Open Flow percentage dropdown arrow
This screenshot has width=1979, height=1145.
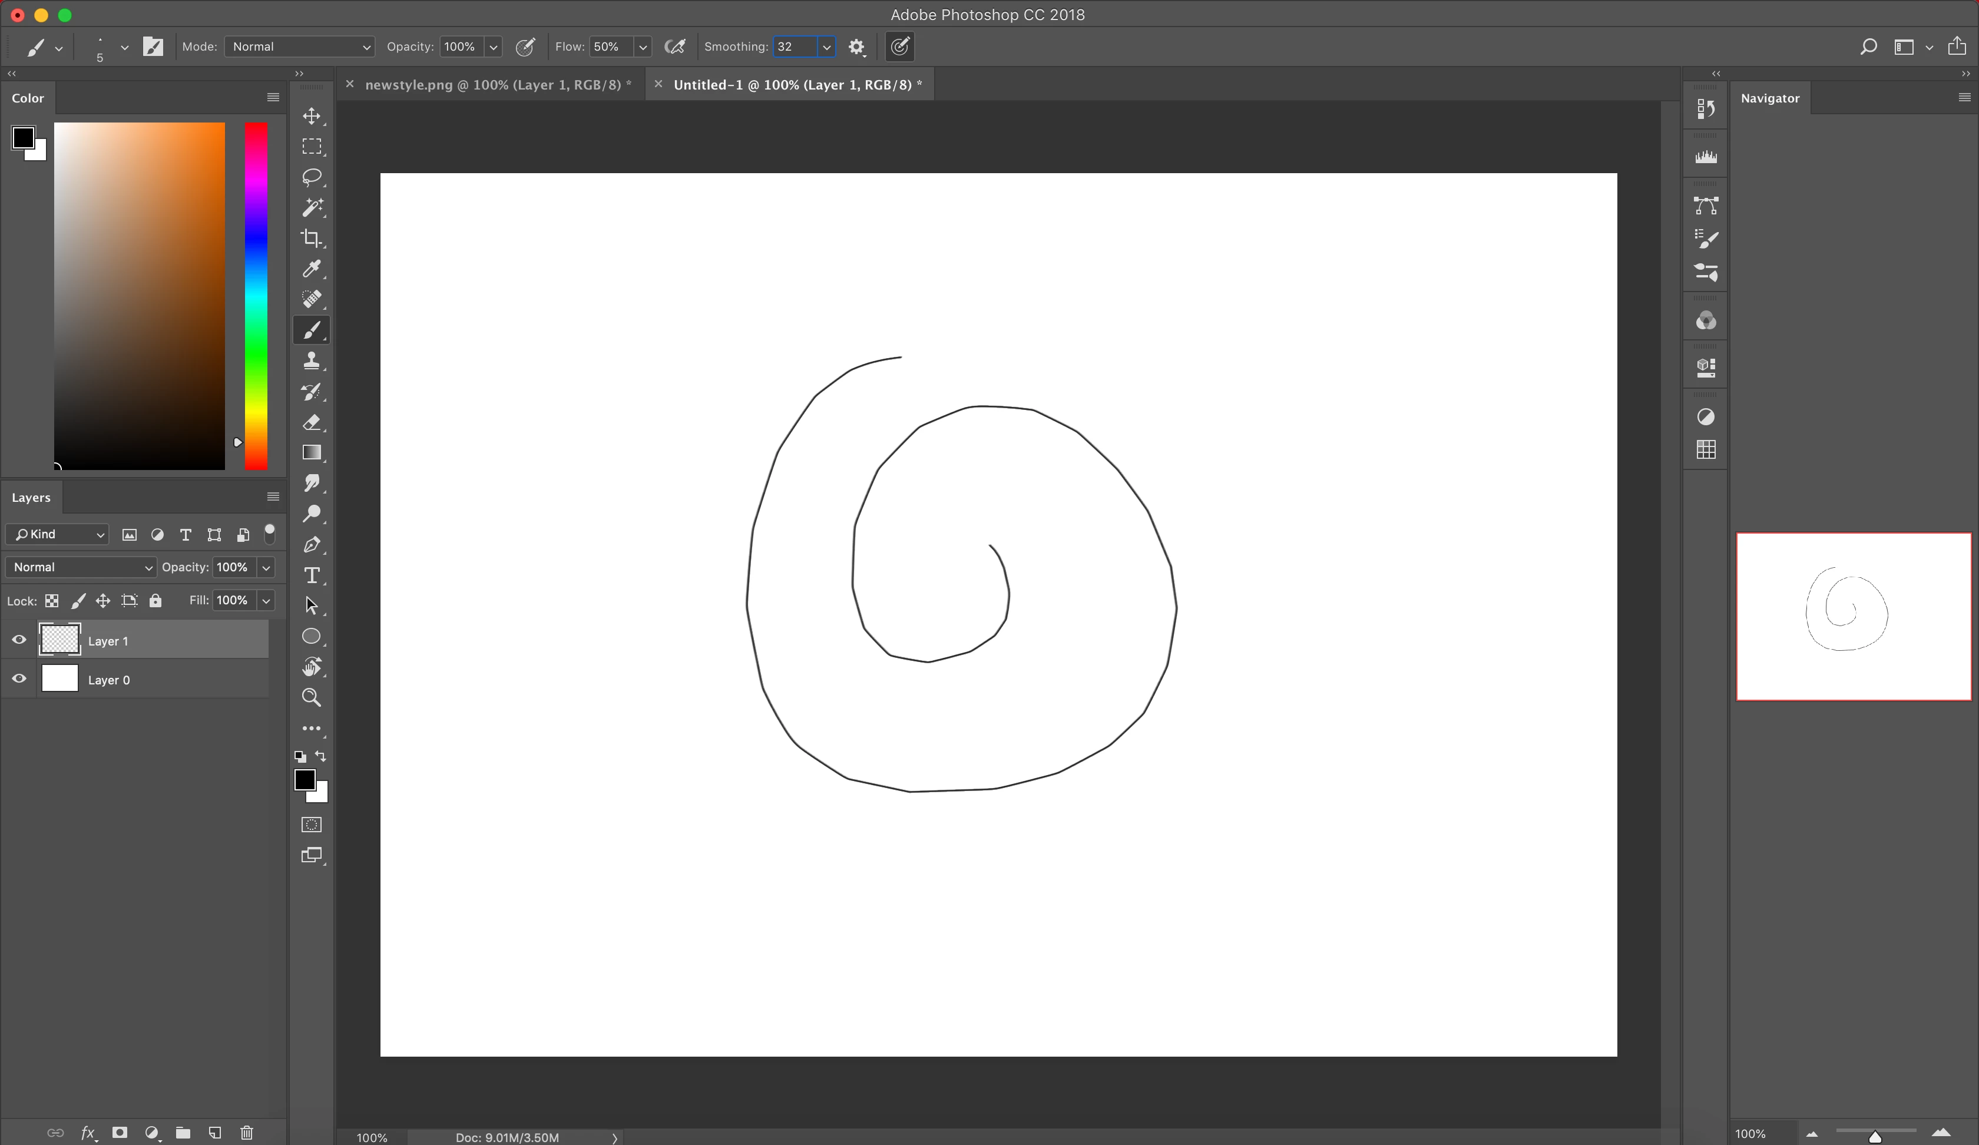pyautogui.click(x=643, y=47)
